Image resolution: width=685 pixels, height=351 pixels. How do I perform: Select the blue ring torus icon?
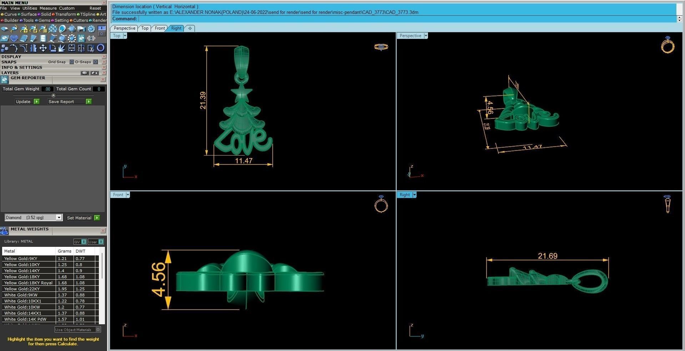(x=101, y=48)
